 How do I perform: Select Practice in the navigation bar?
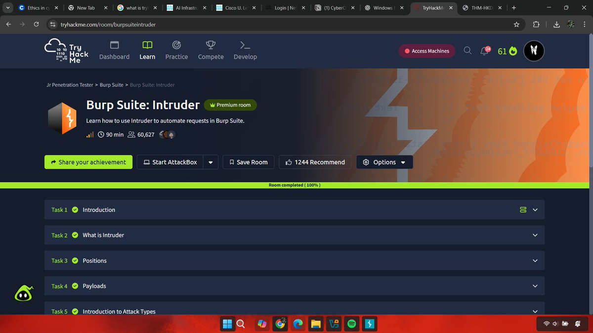[x=176, y=50]
